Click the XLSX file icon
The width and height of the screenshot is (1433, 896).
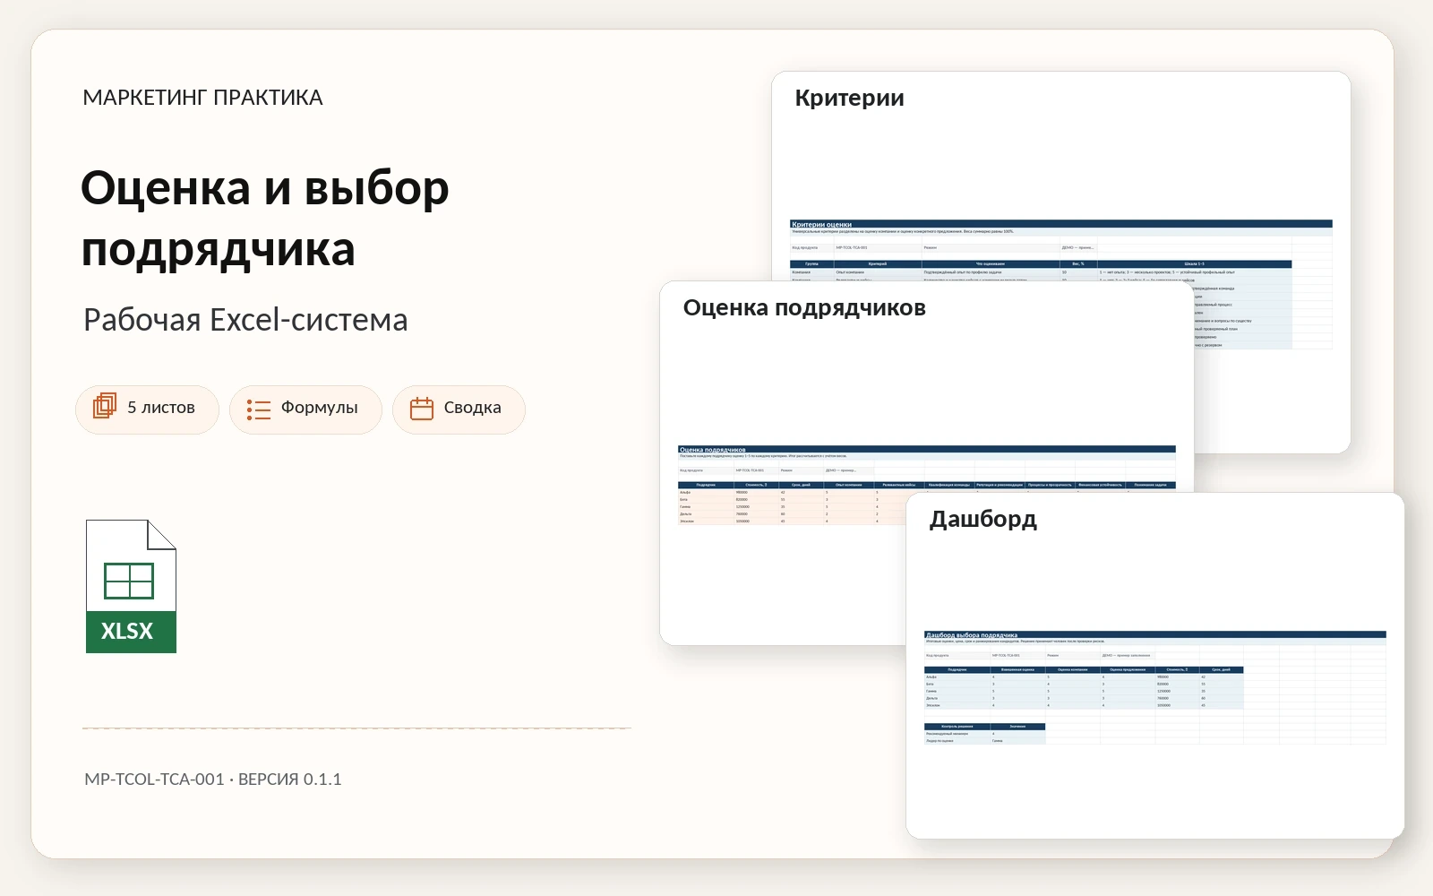click(131, 586)
